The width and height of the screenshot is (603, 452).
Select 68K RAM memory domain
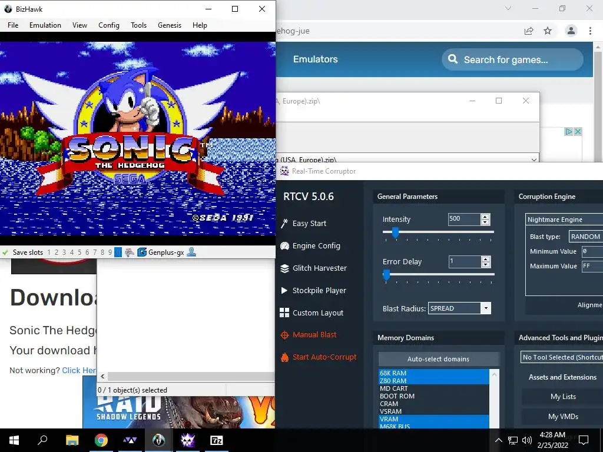point(434,373)
